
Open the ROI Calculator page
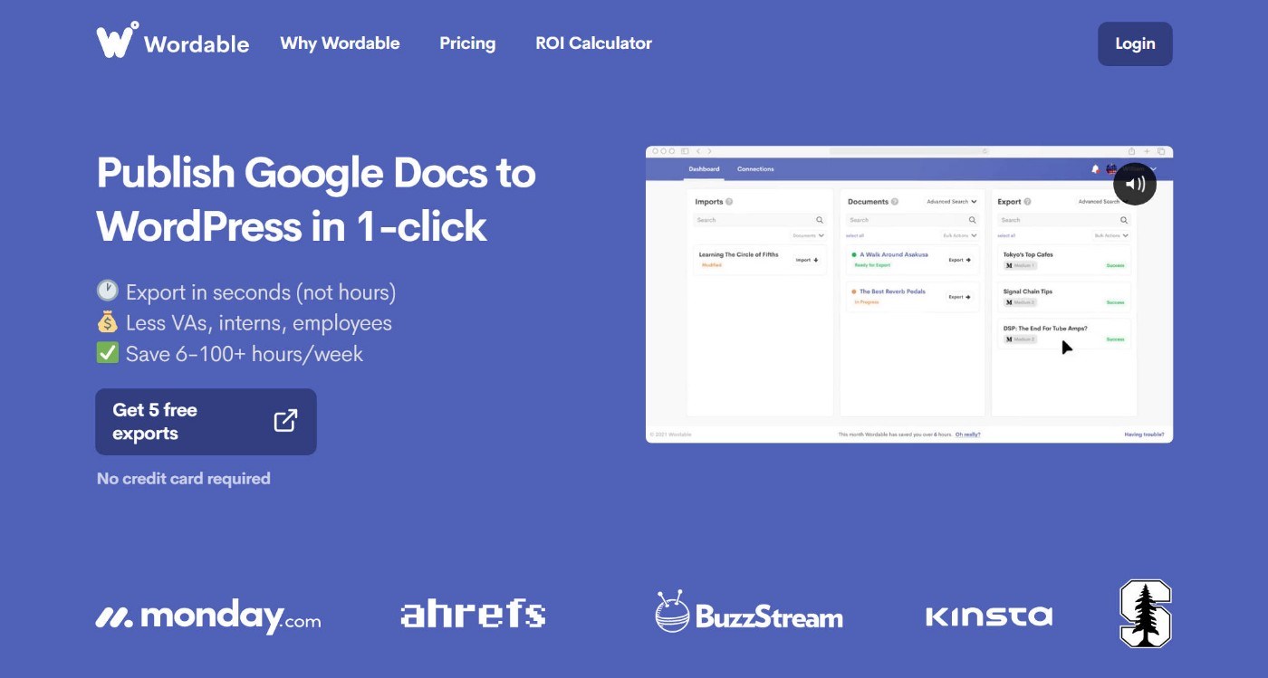pyautogui.click(x=593, y=43)
